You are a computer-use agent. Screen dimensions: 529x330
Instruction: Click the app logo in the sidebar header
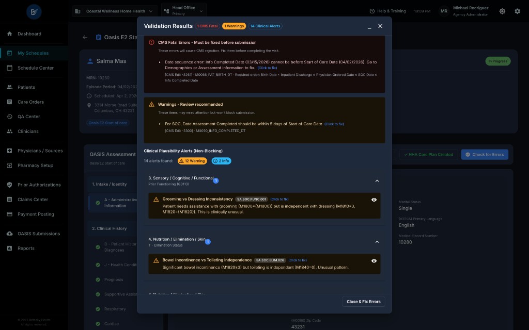click(x=34, y=12)
